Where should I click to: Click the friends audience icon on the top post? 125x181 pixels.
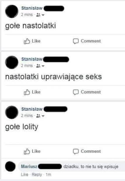pyautogui.click(x=38, y=15)
